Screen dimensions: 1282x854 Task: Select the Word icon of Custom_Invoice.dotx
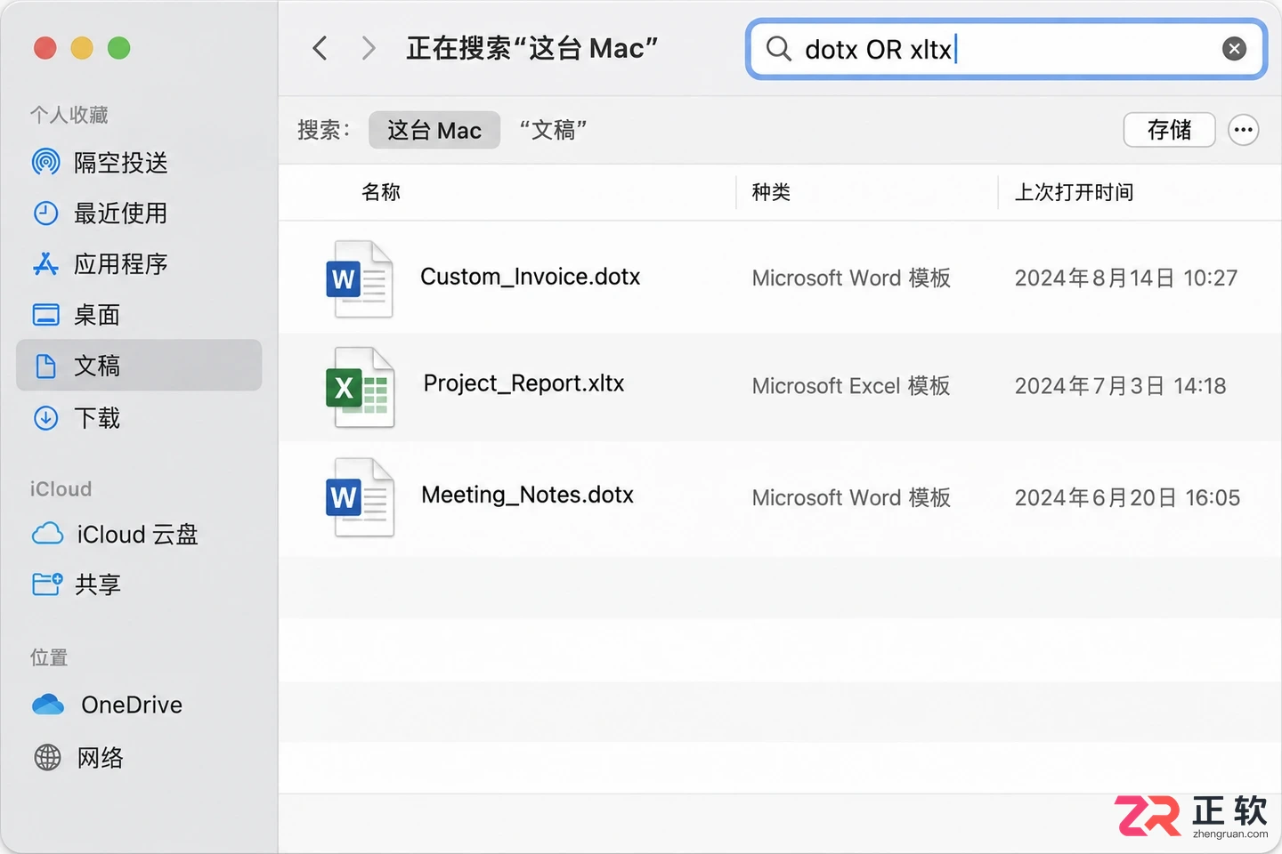click(360, 278)
